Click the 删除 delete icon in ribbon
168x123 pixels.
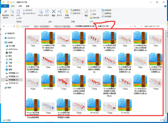[53, 12]
